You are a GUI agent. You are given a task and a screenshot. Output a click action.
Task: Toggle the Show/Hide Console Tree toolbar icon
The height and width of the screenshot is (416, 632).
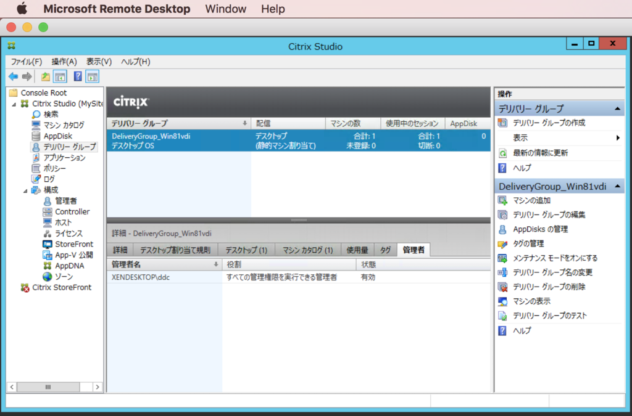click(60, 76)
